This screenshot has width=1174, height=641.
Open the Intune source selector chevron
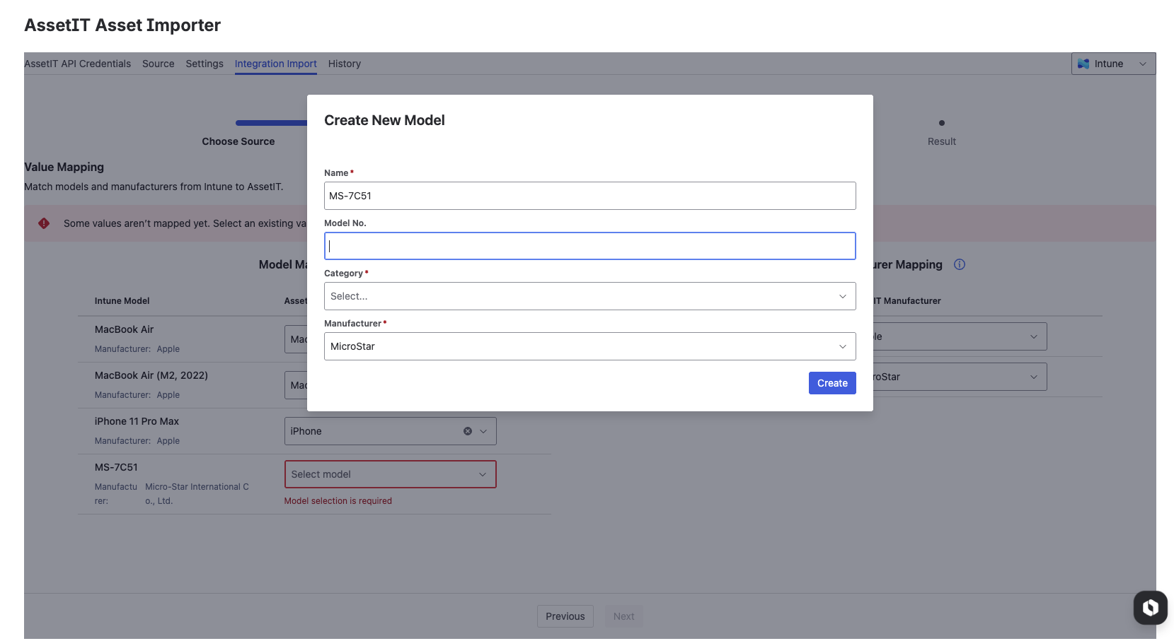coord(1142,64)
